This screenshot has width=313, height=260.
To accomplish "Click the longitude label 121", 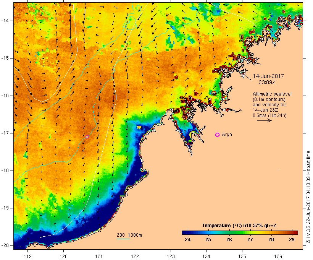I will (x=99, y=257).
